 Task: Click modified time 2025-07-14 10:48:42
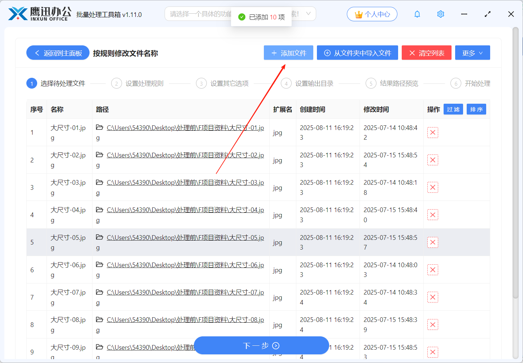point(391,133)
